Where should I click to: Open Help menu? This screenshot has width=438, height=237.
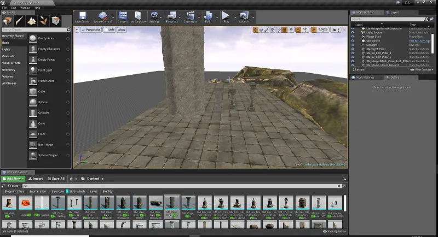37,8
